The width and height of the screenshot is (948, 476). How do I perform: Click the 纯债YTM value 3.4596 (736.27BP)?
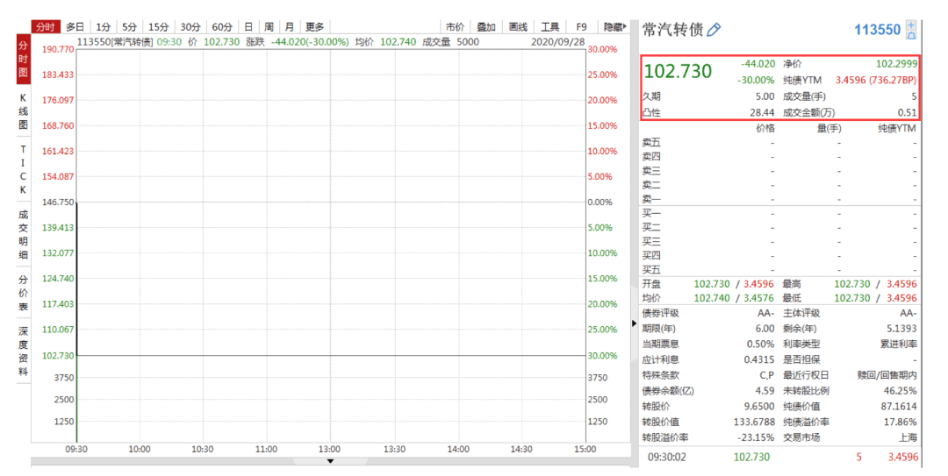click(x=876, y=80)
